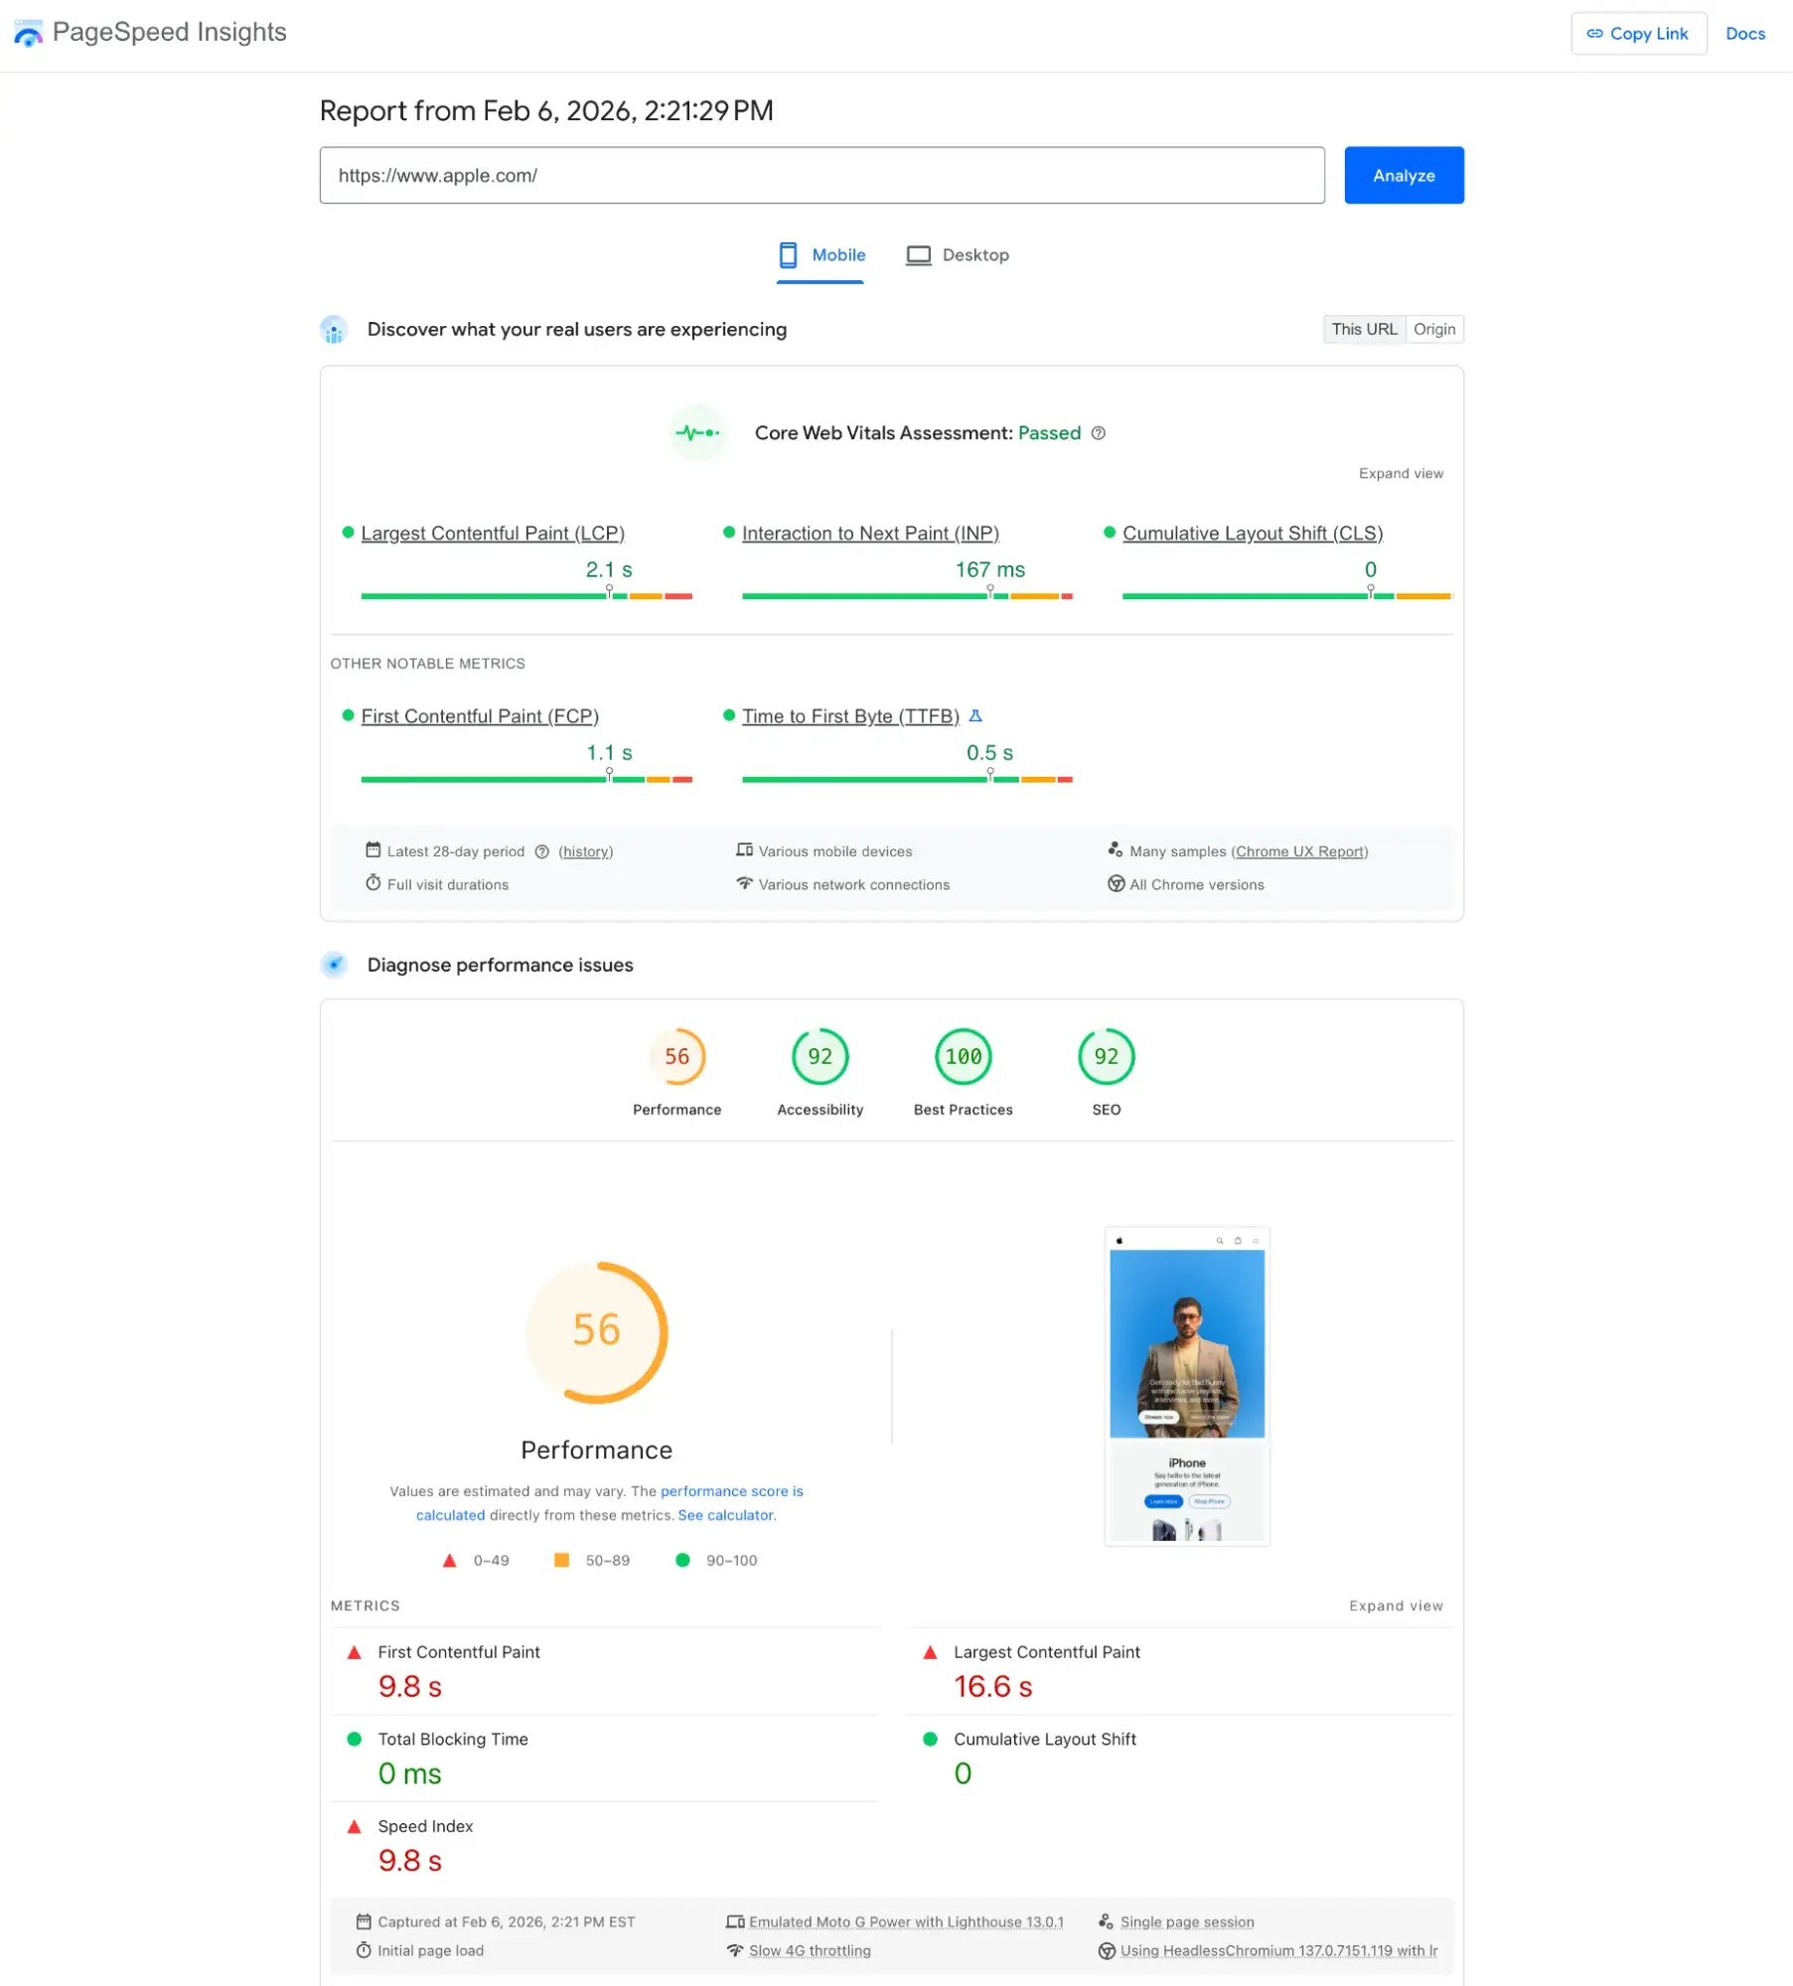
Task: Click the apple.com page thumbnail preview
Action: click(x=1186, y=1388)
